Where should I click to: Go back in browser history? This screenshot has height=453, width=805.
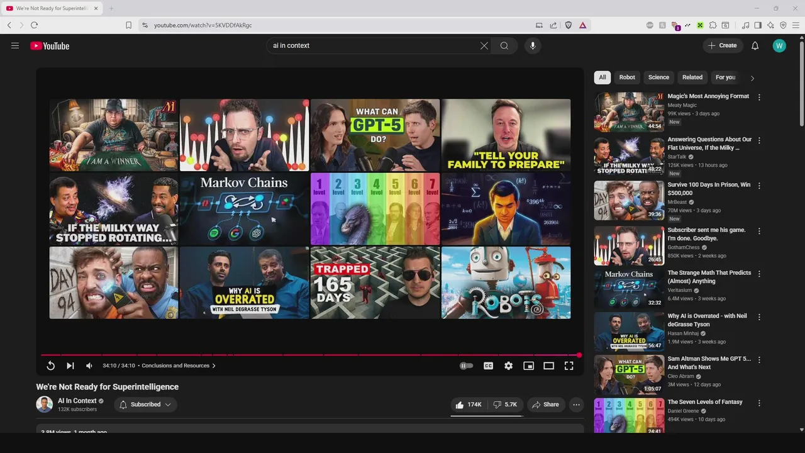point(9,25)
